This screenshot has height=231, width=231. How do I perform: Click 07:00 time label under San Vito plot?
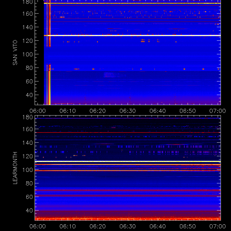click(218, 111)
